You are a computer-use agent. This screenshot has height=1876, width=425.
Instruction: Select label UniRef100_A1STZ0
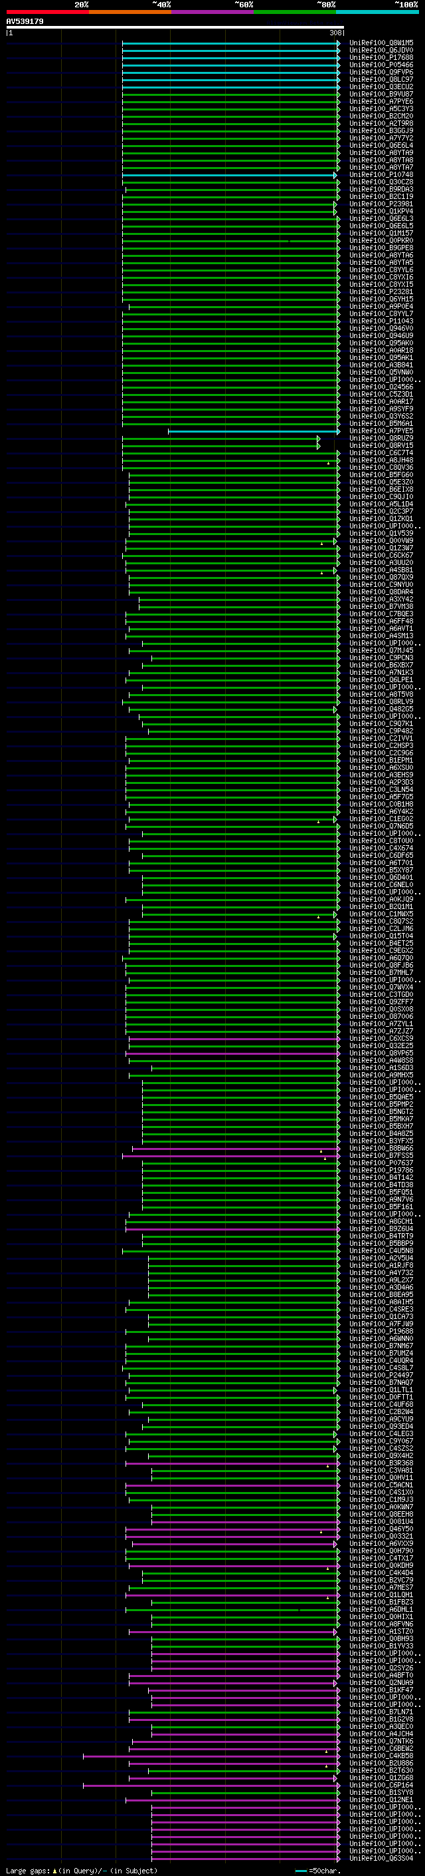click(x=381, y=1632)
